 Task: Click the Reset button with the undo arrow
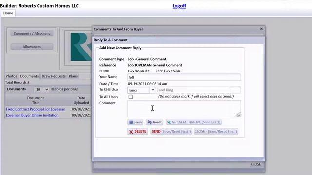pos(155,122)
